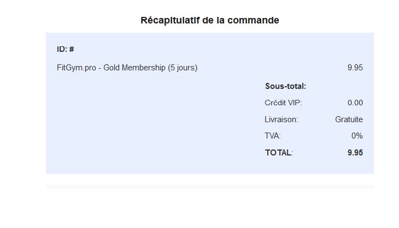Select the TOTAL label
This screenshot has width=399, height=228.
tap(279, 153)
